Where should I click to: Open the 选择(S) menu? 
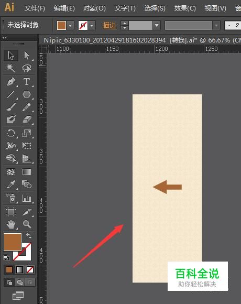[x=155, y=8]
